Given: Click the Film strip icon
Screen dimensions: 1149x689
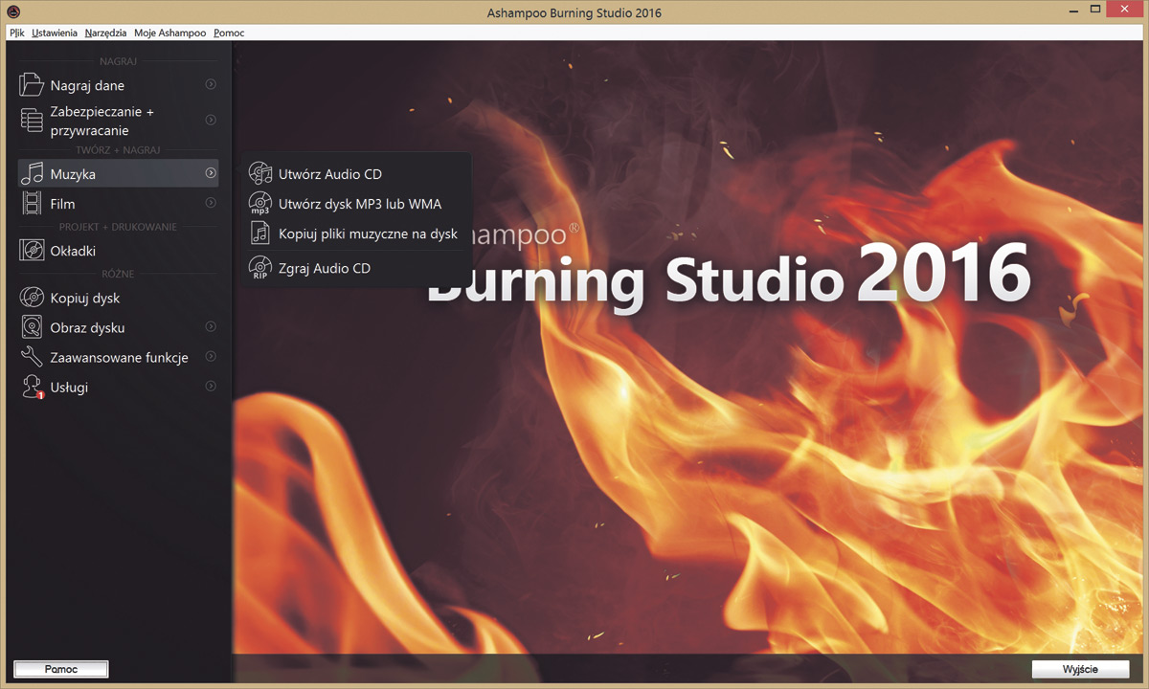Looking at the screenshot, I should point(32,204).
